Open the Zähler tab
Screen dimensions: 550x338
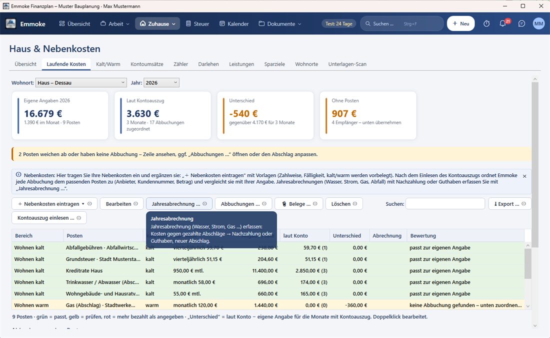180,64
